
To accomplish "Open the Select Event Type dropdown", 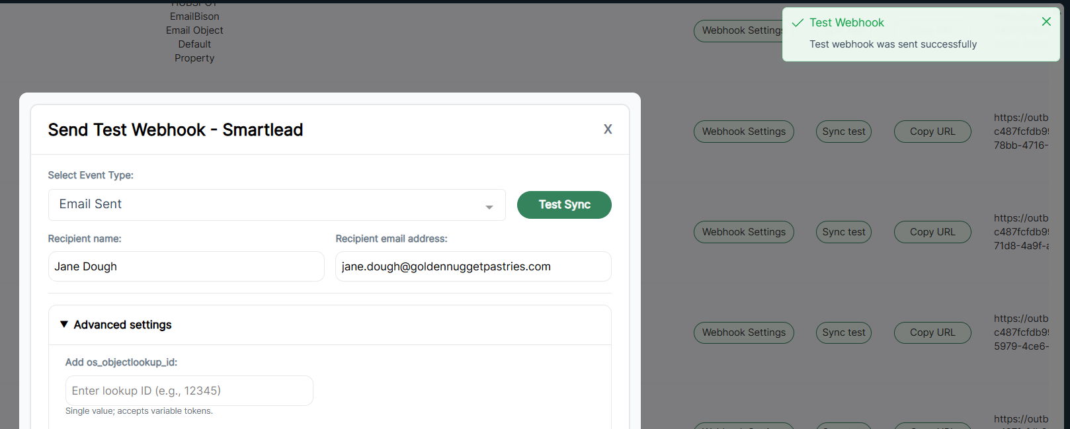I will point(276,205).
